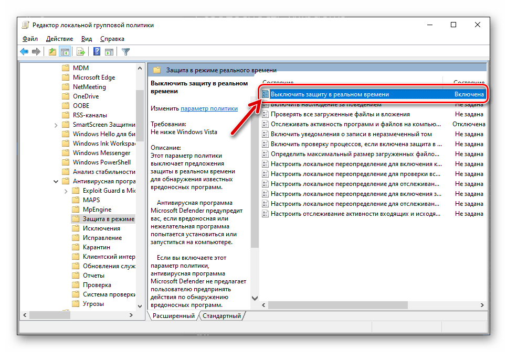The height and width of the screenshot is (352, 507).
Task: Click the folder icon next to Microsoft Edge
Action: pos(66,78)
